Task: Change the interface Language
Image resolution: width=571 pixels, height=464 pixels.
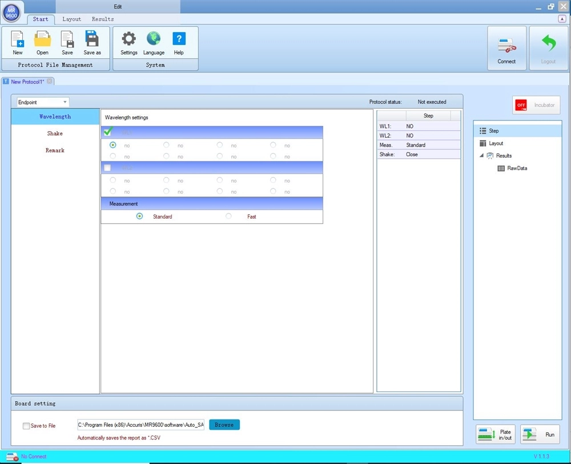Action: (154, 42)
